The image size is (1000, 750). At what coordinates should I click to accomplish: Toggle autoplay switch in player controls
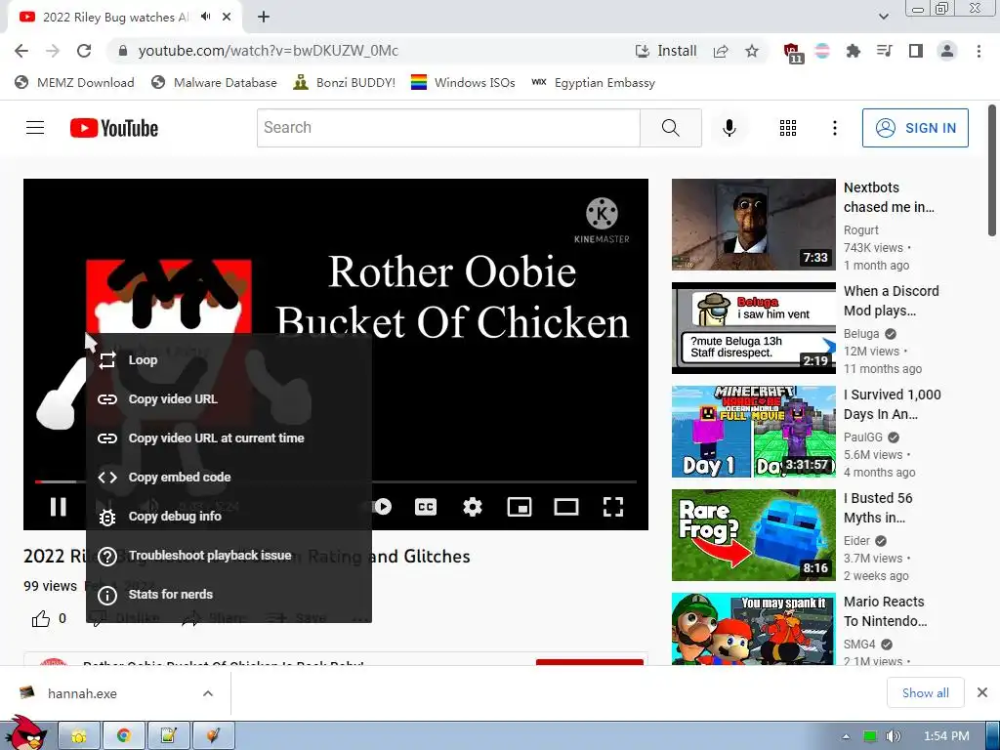[382, 507]
